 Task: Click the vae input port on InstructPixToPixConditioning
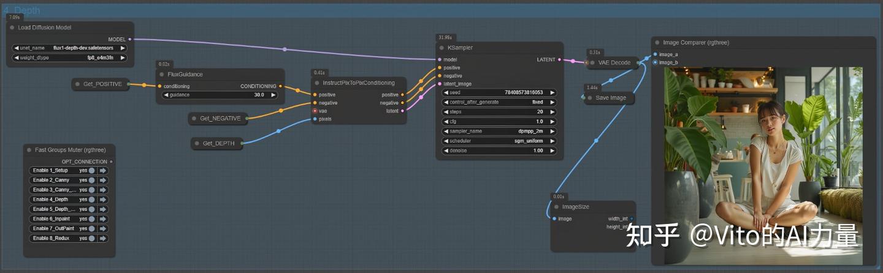tap(315, 111)
